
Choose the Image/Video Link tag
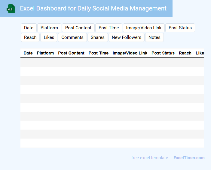pos(144,28)
